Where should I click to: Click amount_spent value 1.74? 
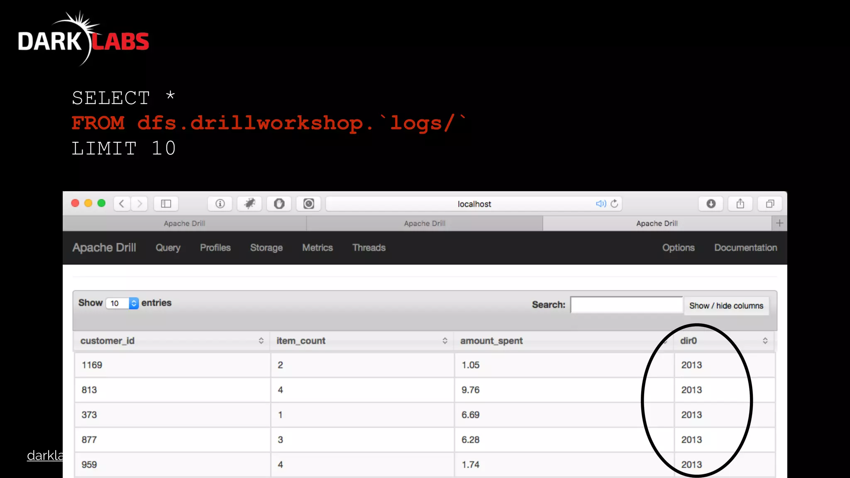pyautogui.click(x=471, y=465)
